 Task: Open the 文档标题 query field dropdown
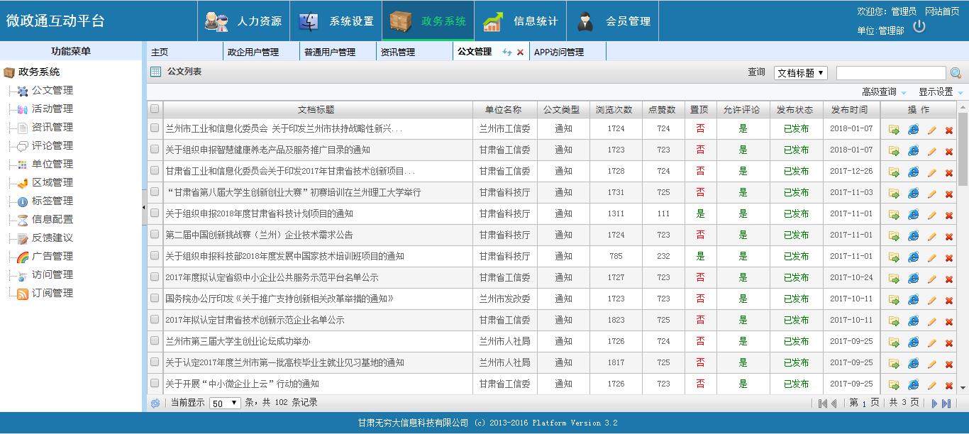[800, 73]
